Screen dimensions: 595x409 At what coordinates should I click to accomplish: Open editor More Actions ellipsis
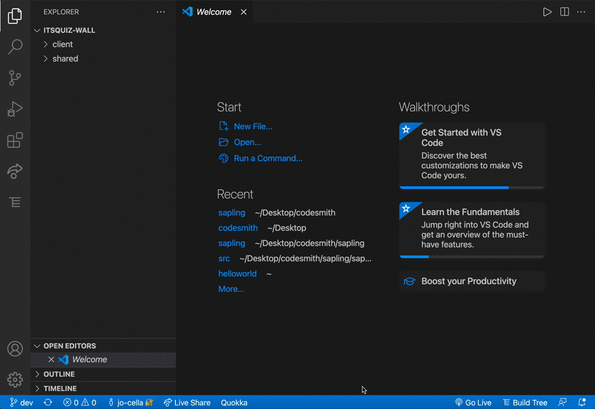tap(581, 12)
